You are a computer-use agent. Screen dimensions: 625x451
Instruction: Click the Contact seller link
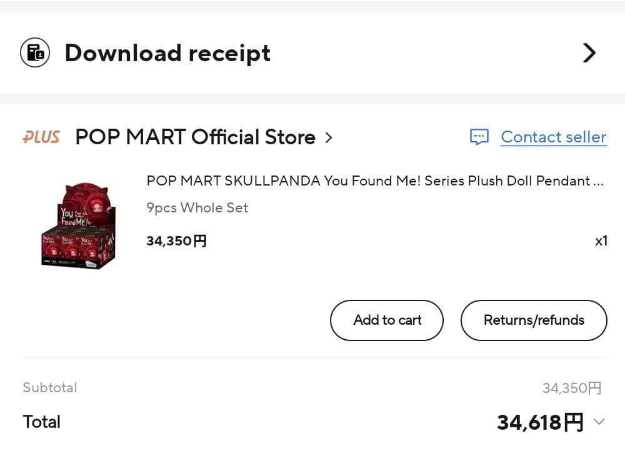point(553,137)
